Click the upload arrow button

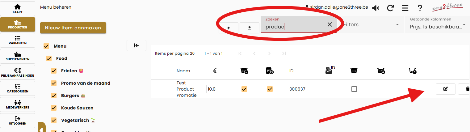tap(229, 28)
